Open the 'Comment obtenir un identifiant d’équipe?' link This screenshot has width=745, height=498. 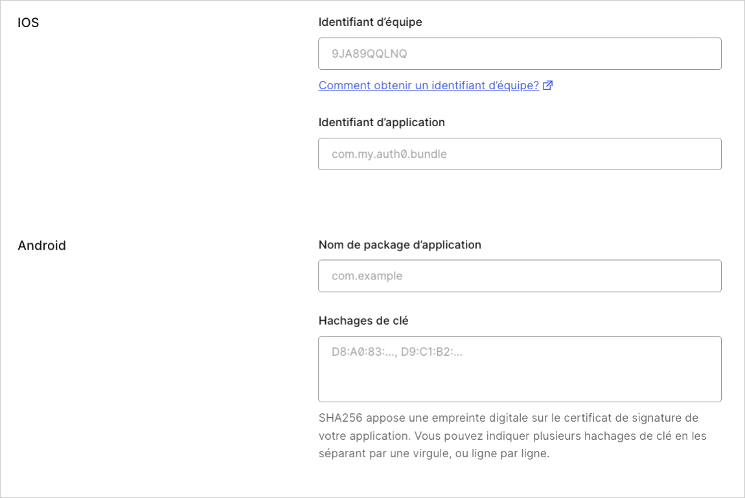pyautogui.click(x=429, y=85)
